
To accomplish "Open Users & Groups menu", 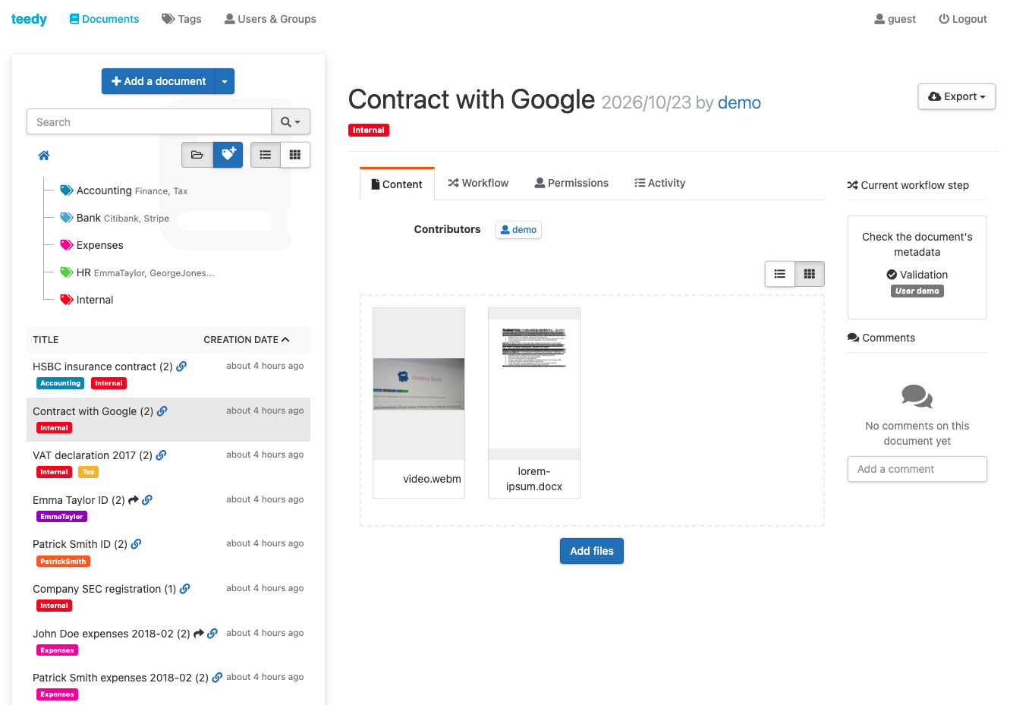I will pyautogui.click(x=270, y=19).
